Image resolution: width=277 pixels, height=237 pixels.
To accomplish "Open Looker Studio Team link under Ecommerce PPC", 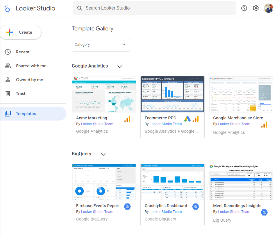I will (165, 124).
